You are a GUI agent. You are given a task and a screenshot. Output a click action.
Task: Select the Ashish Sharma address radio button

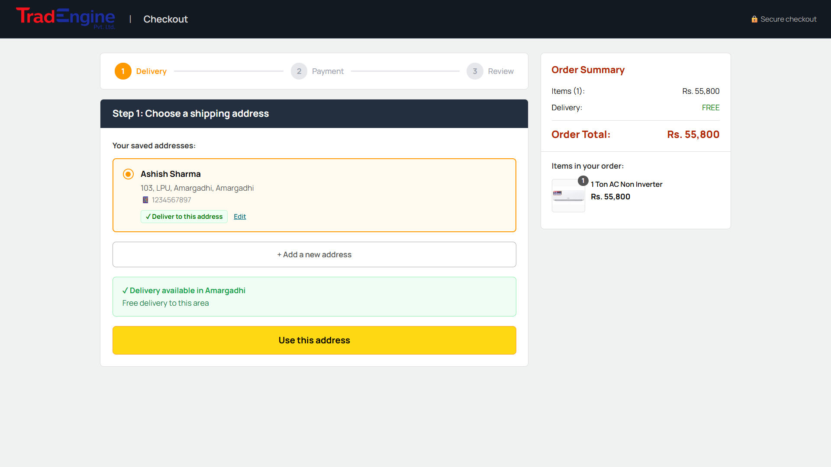coord(128,174)
